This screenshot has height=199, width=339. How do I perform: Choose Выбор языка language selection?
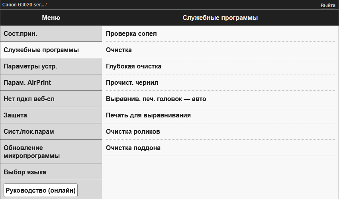tap(51, 172)
